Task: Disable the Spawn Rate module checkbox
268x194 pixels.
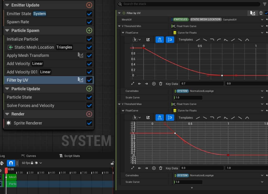Action: click(89, 22)
